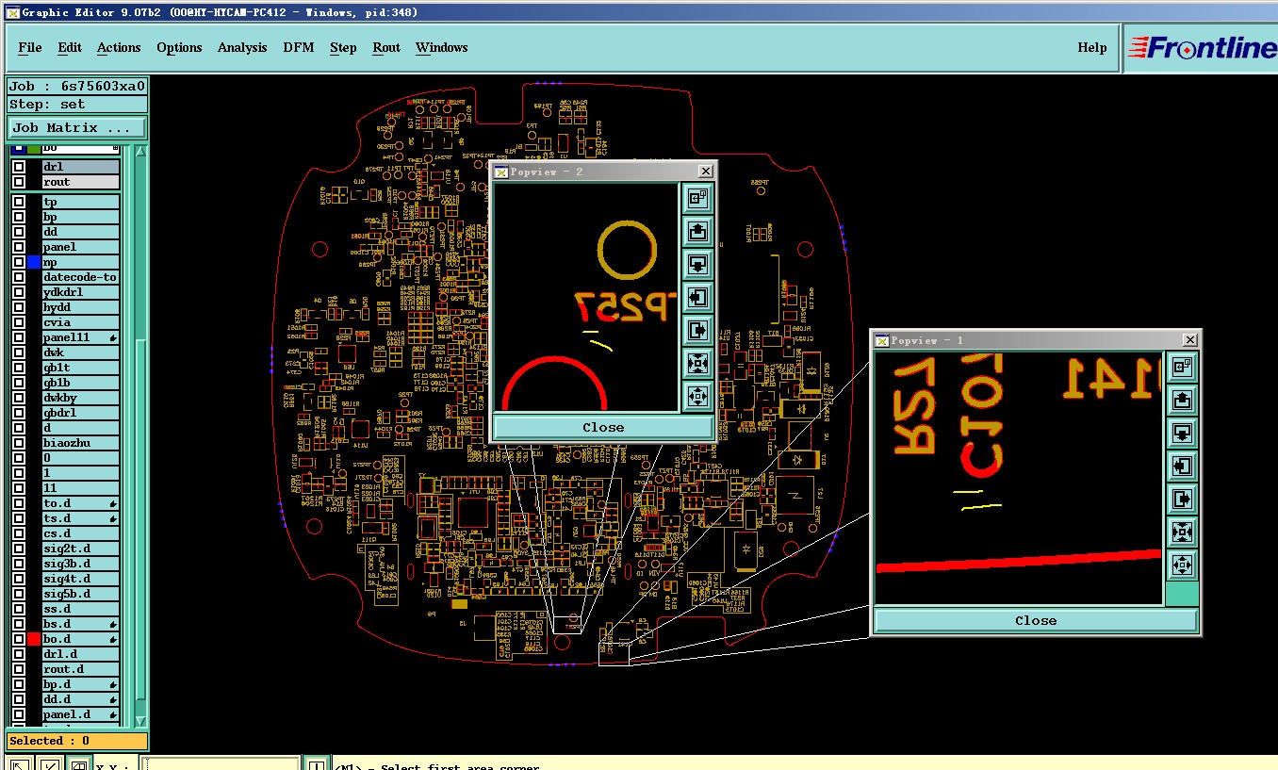Pan down in Popview 2
The width and height of the screenshot is (1278, 770).
point(697,265)
